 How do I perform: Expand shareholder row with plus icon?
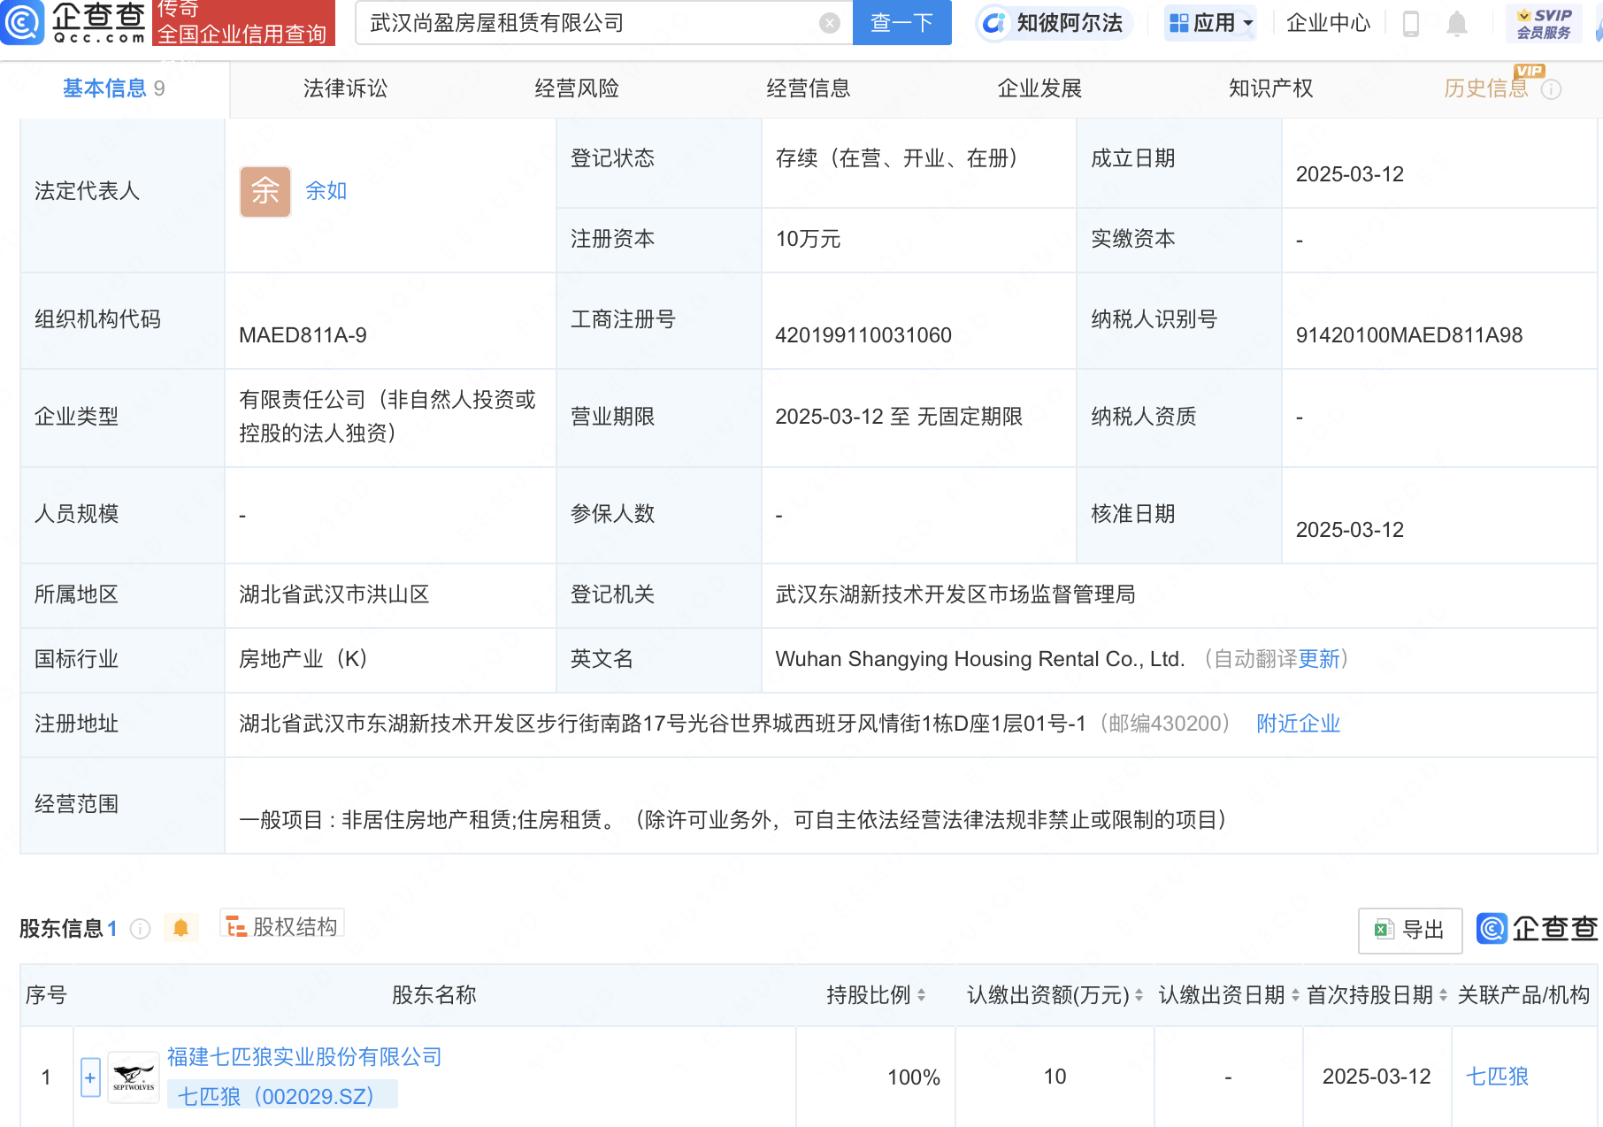pos(90,1077)
